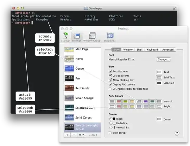Viewport: 190px width, 146px height.
Task: Pick the Pro profile
Action: (x=82, y=78)
